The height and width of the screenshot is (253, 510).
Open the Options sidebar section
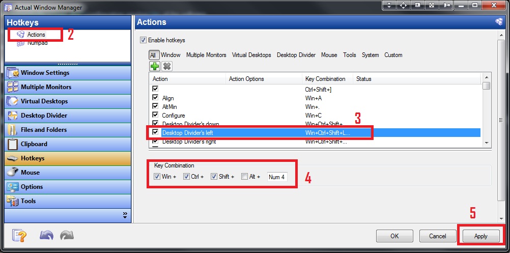point(68,187)
